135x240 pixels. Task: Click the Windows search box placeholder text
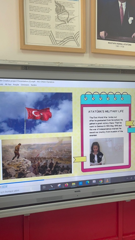10,191
